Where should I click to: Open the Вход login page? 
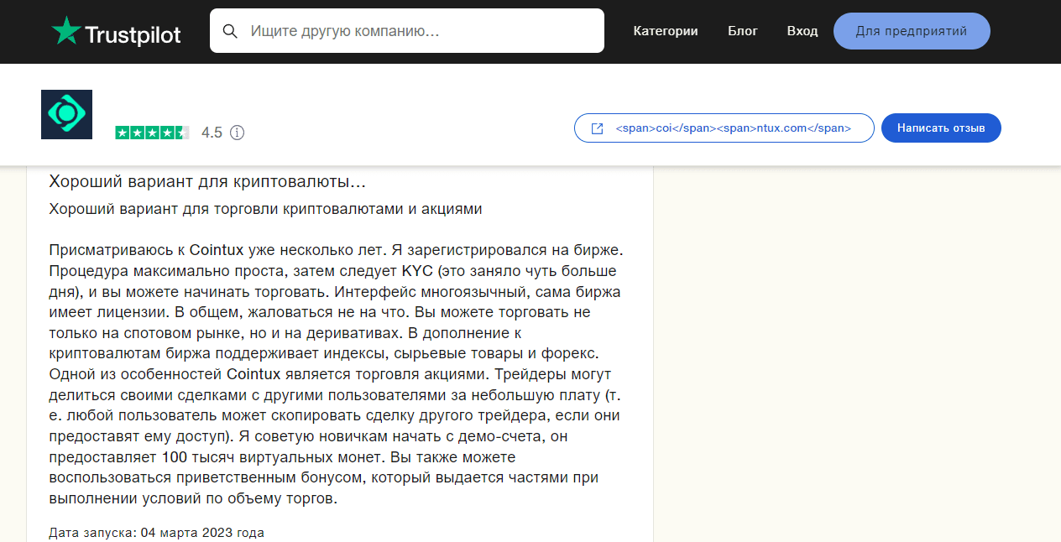pyautogui.click(x=802, y=30)
